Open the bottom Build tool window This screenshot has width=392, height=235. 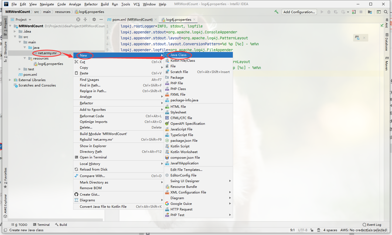coord(61,225)
